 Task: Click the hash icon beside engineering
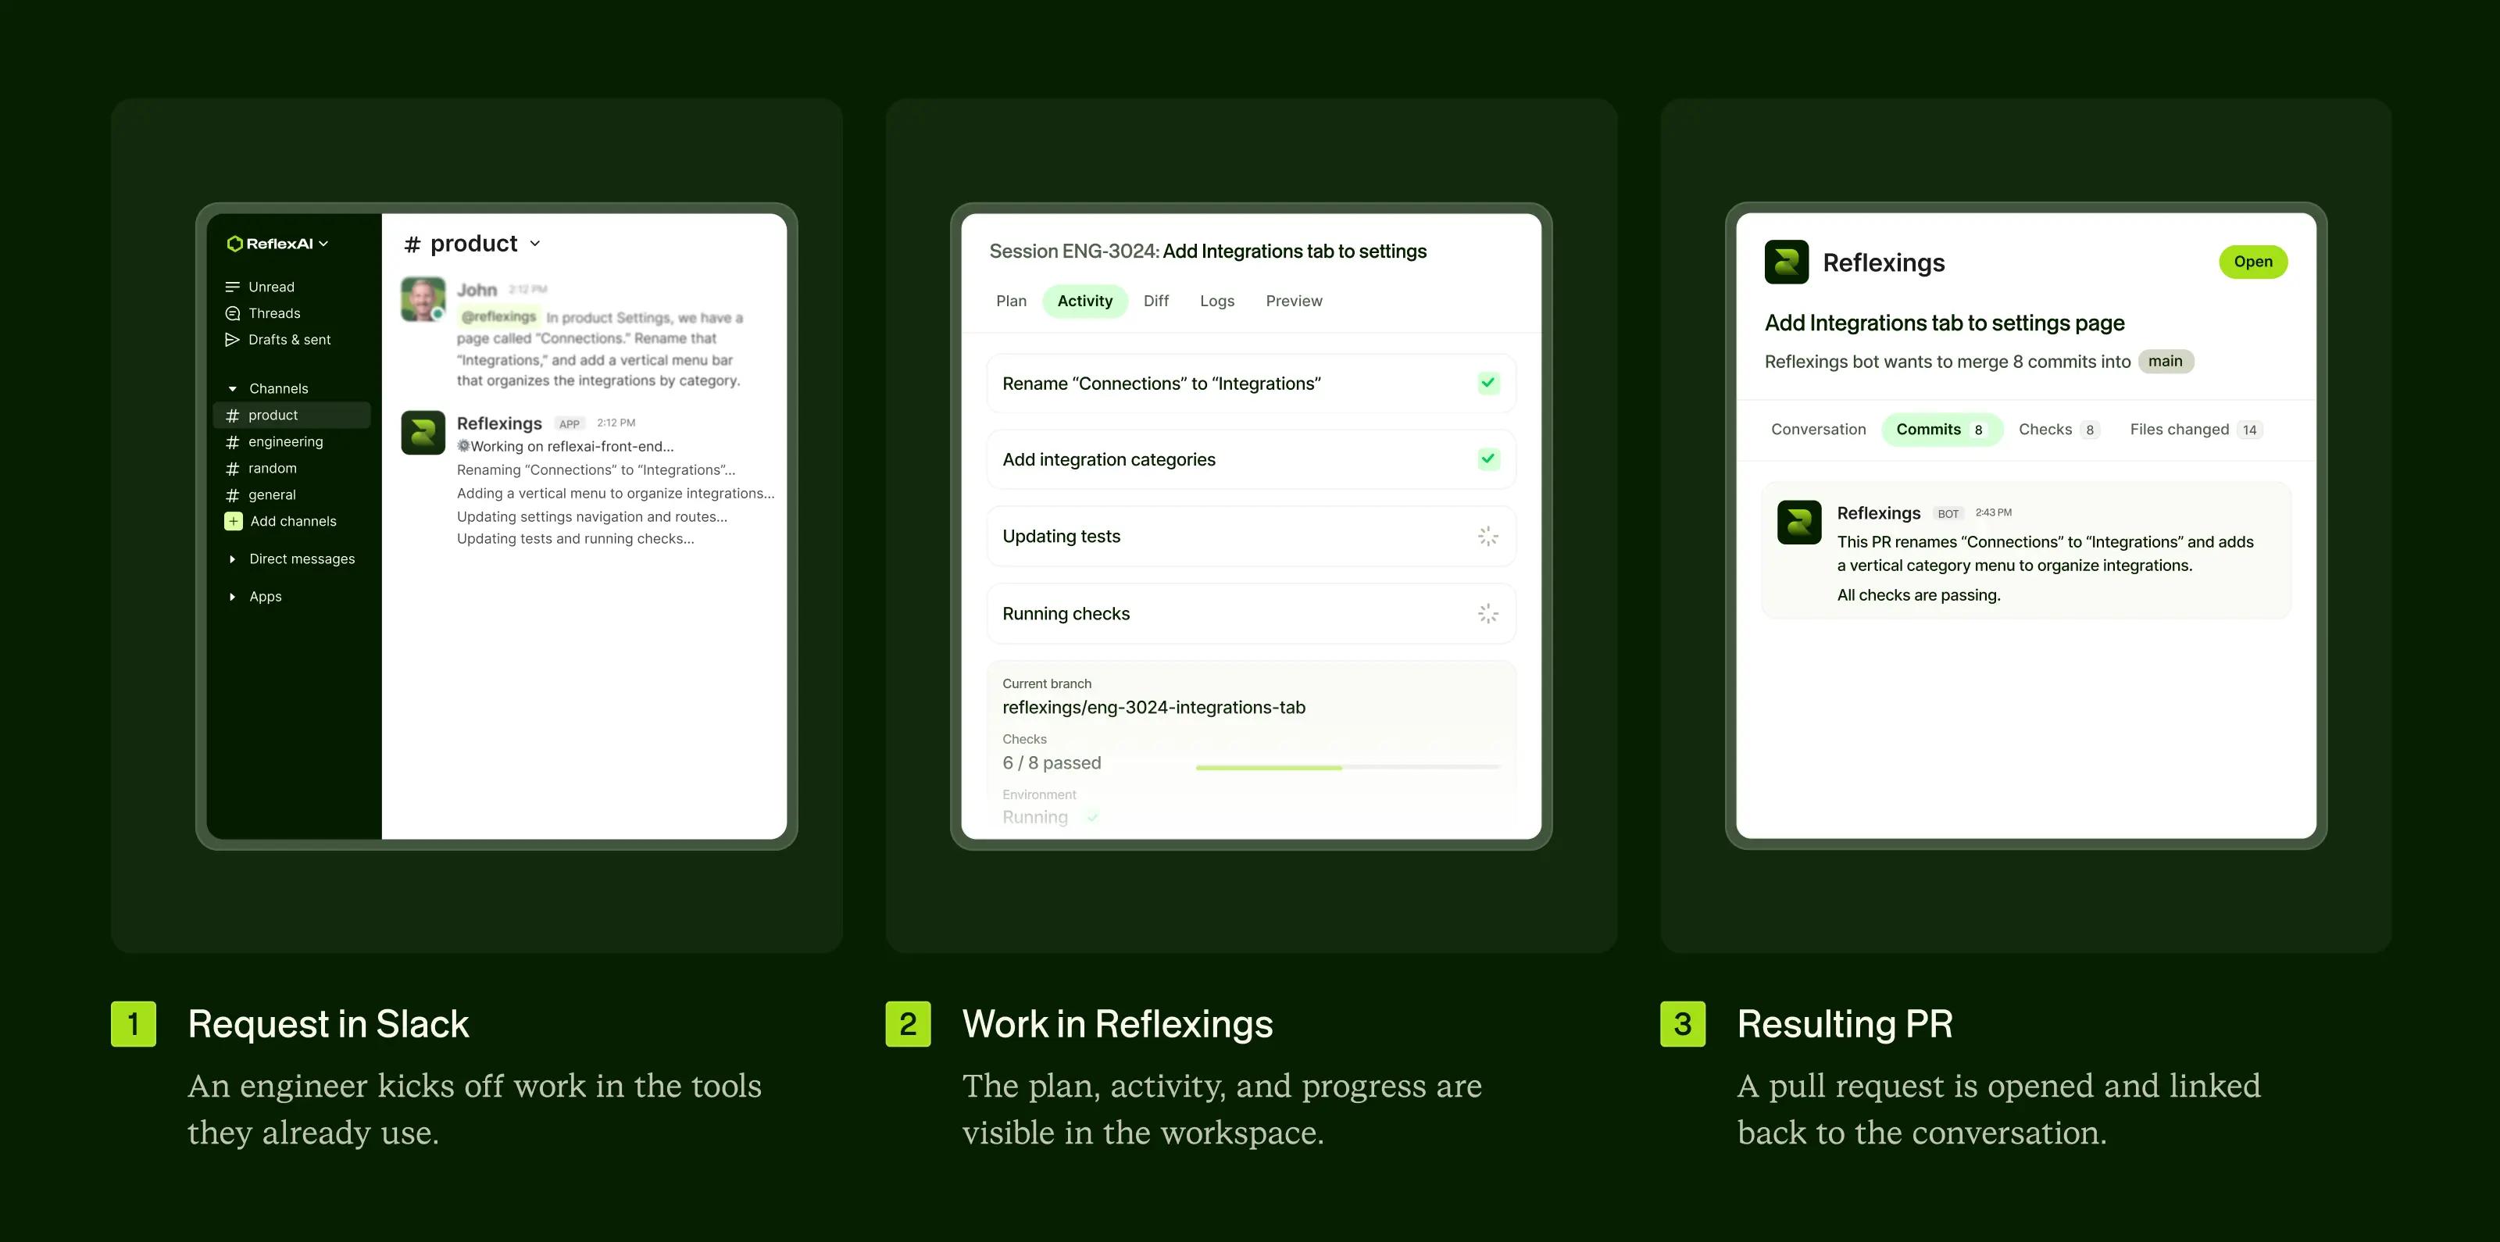(x=232, y=441)
